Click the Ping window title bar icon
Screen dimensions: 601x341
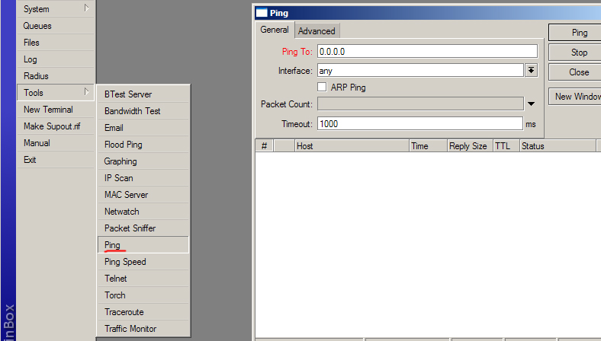pyautogui.click(x=262, y=13)
